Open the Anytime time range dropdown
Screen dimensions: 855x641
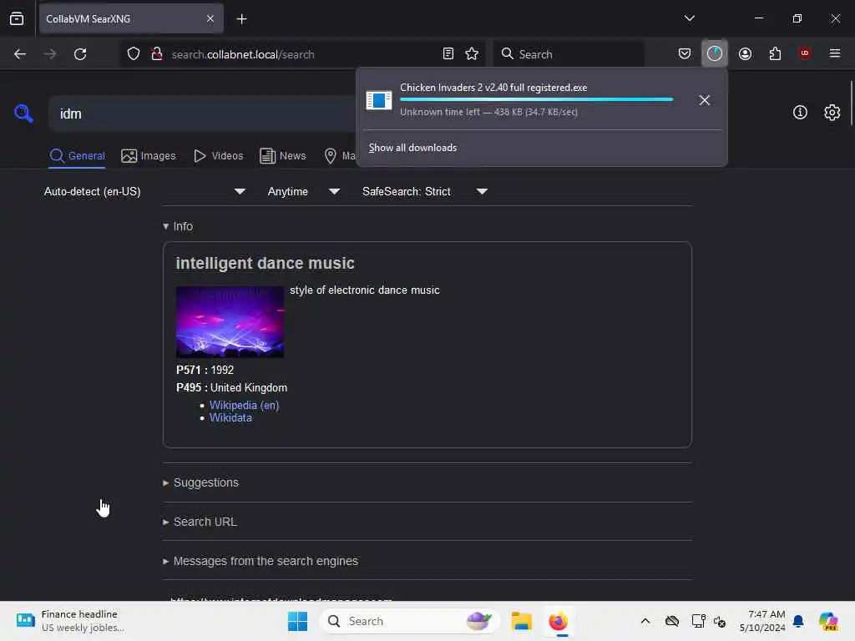coord(304,192)
